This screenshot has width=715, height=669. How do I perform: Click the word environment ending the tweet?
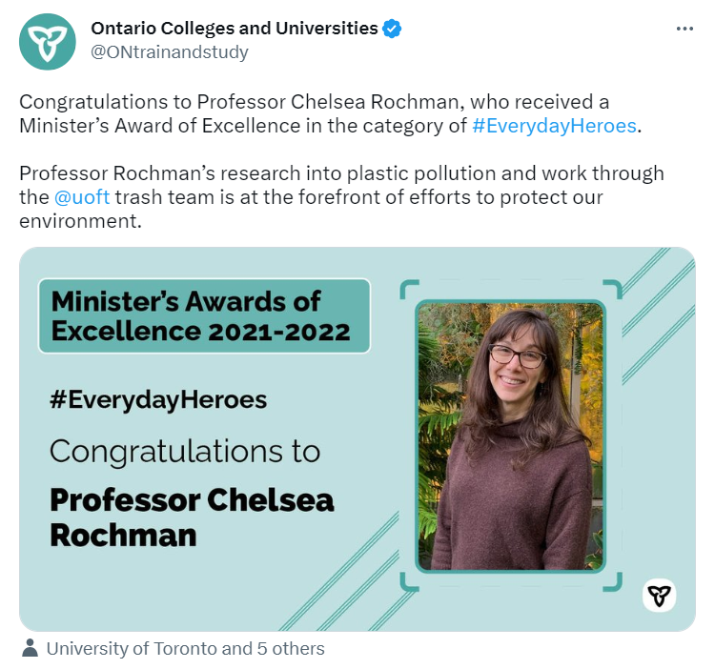[80, 221]
